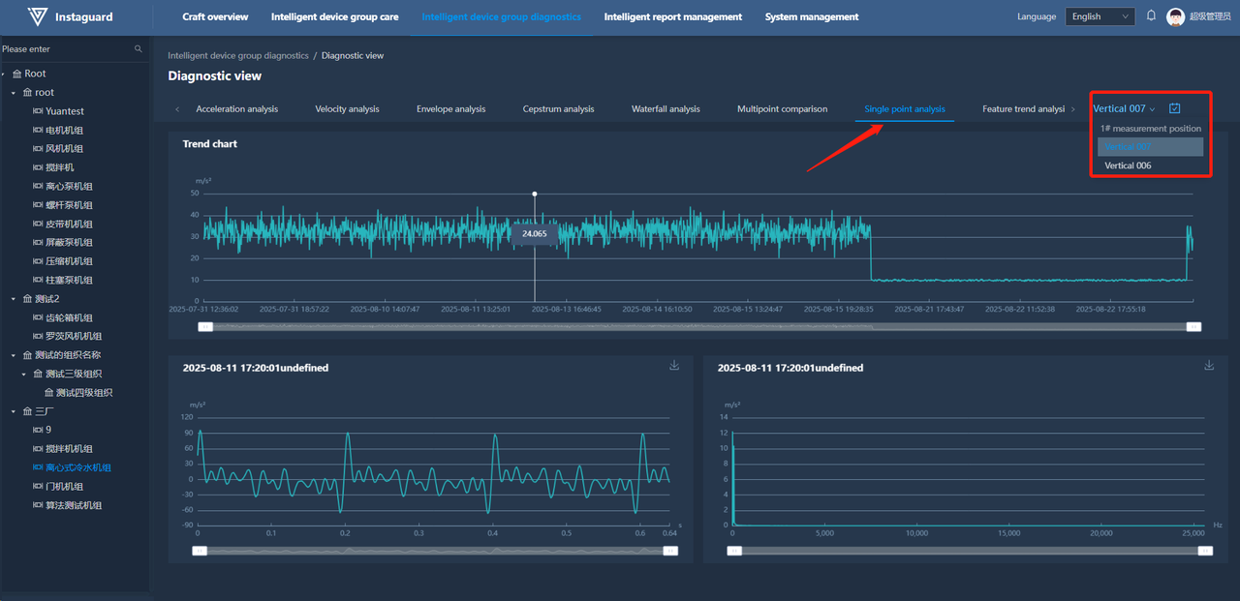The height and width of the screenshot is (601, 1240).
Task: Choose Vertical 006 from the dropdown list
Action: [1128, 165]
